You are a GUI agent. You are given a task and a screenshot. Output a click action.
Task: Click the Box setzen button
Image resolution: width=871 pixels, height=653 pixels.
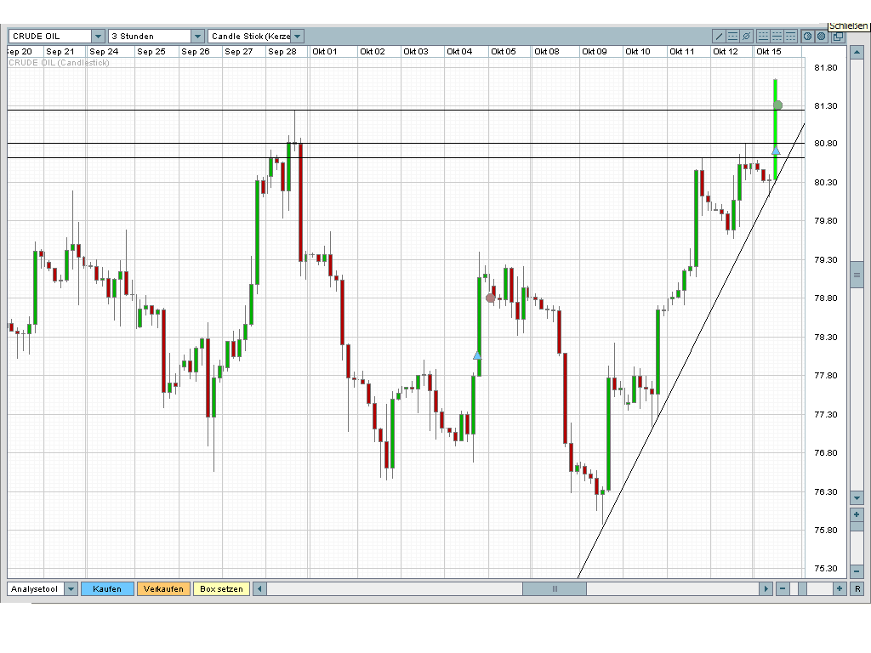click(221, 588)
